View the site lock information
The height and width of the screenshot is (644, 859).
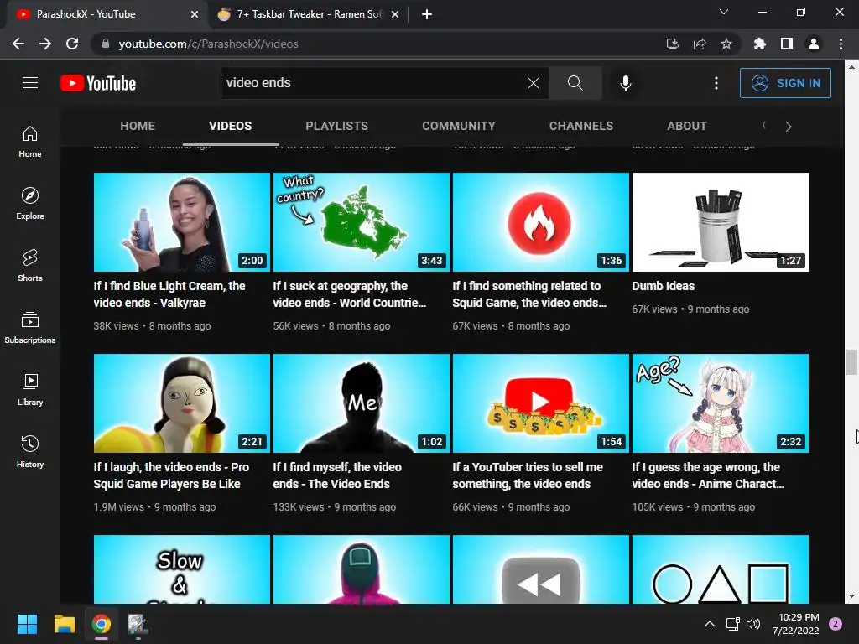click(x=106, y=44)
